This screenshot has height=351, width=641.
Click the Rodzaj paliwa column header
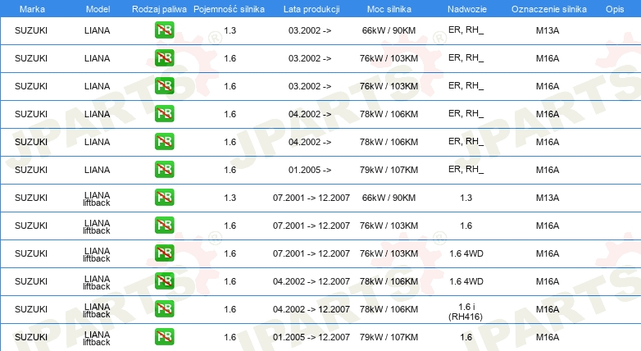tap(159, 9)
